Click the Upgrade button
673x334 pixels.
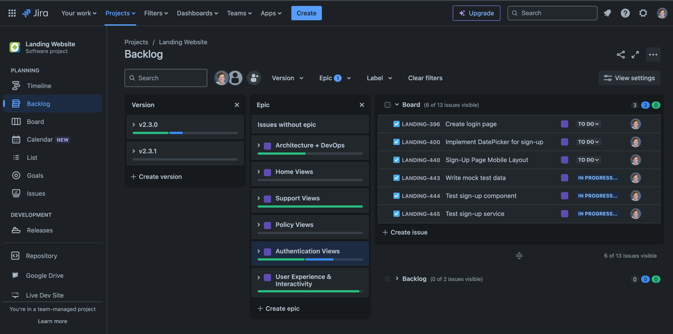click(477, 13)
